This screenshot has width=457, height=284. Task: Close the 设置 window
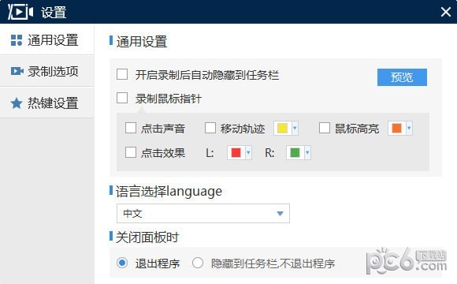tap(446, 12)
